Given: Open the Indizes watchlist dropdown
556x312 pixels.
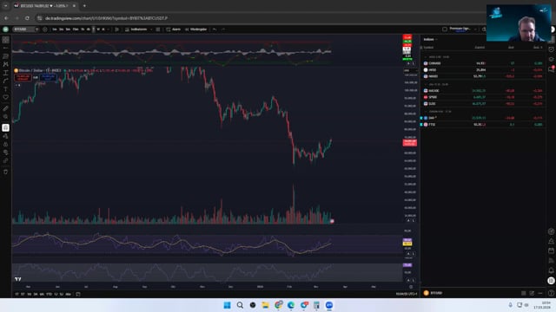Looking at the screenshot, I should point(430,39).
